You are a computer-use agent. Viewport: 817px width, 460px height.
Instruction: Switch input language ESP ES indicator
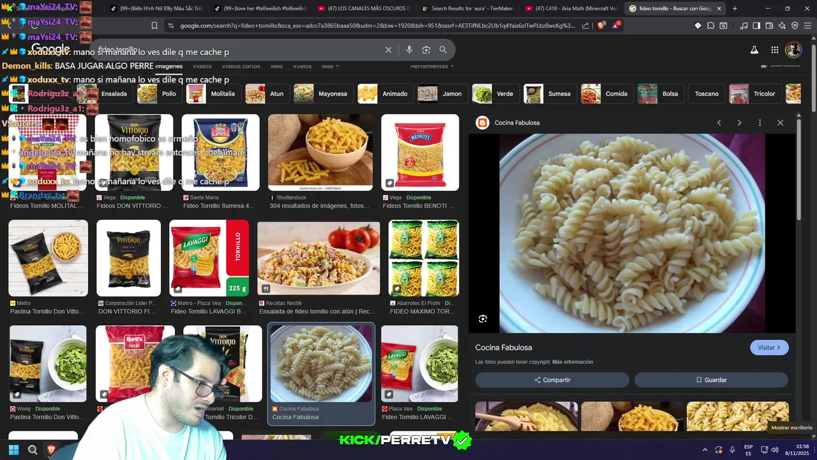(748, 450)
